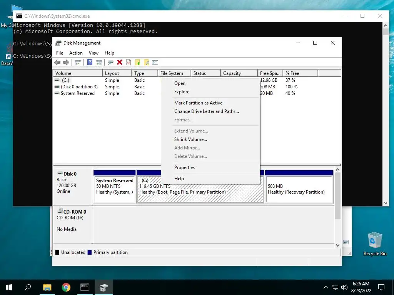Click the 12.98 GB free space value
This screenshot has width=394, height=295.
click(x=269, y=80)
